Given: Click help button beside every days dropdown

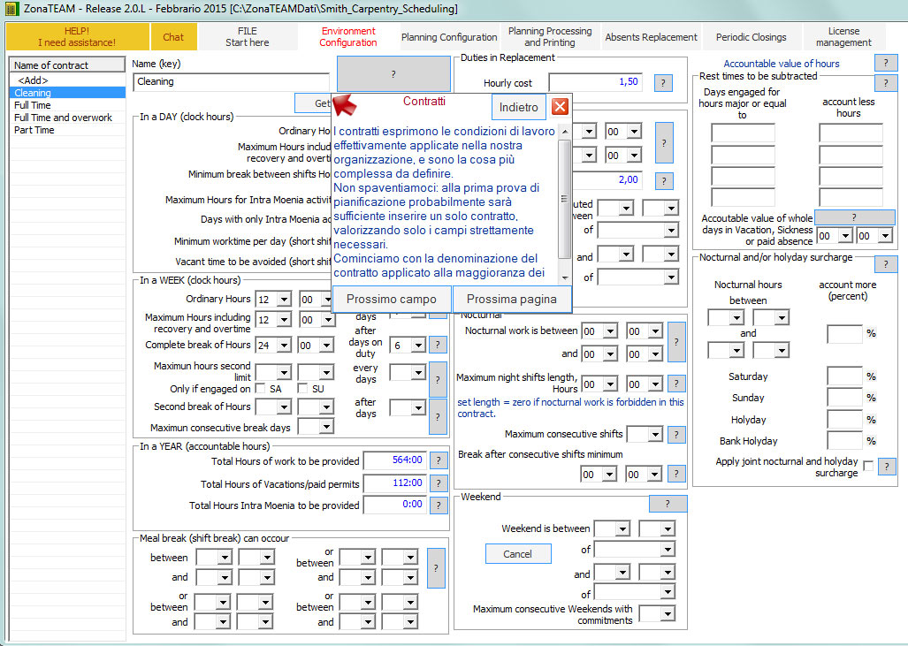Looking at the screenshot, I should [x=438, y=380].
